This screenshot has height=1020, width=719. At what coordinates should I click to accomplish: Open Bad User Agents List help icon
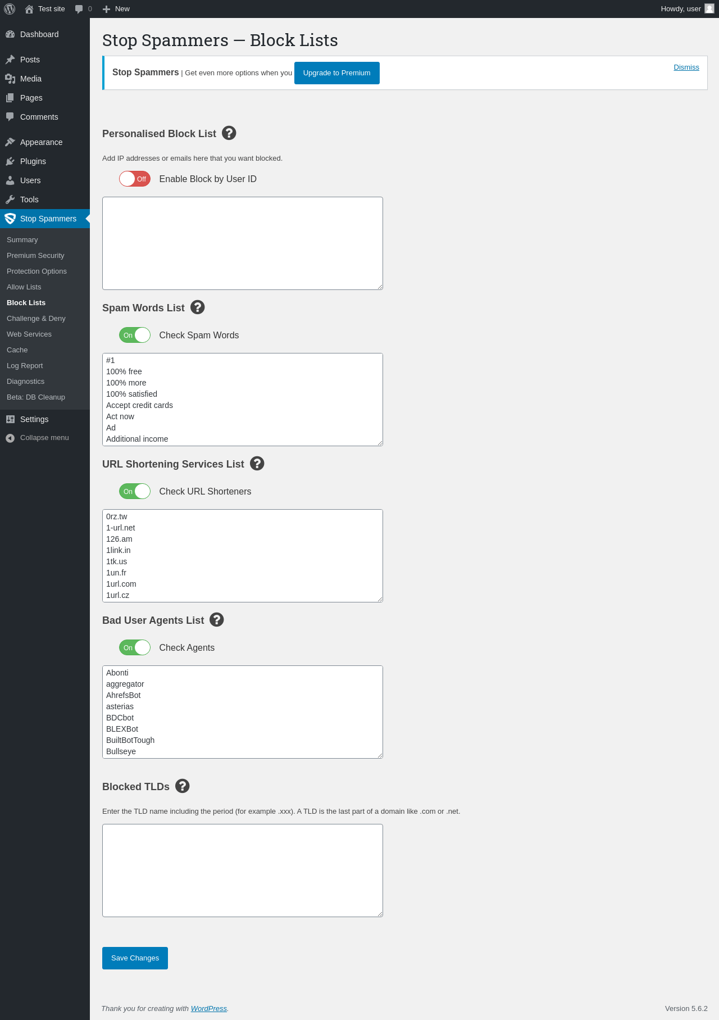216,620
